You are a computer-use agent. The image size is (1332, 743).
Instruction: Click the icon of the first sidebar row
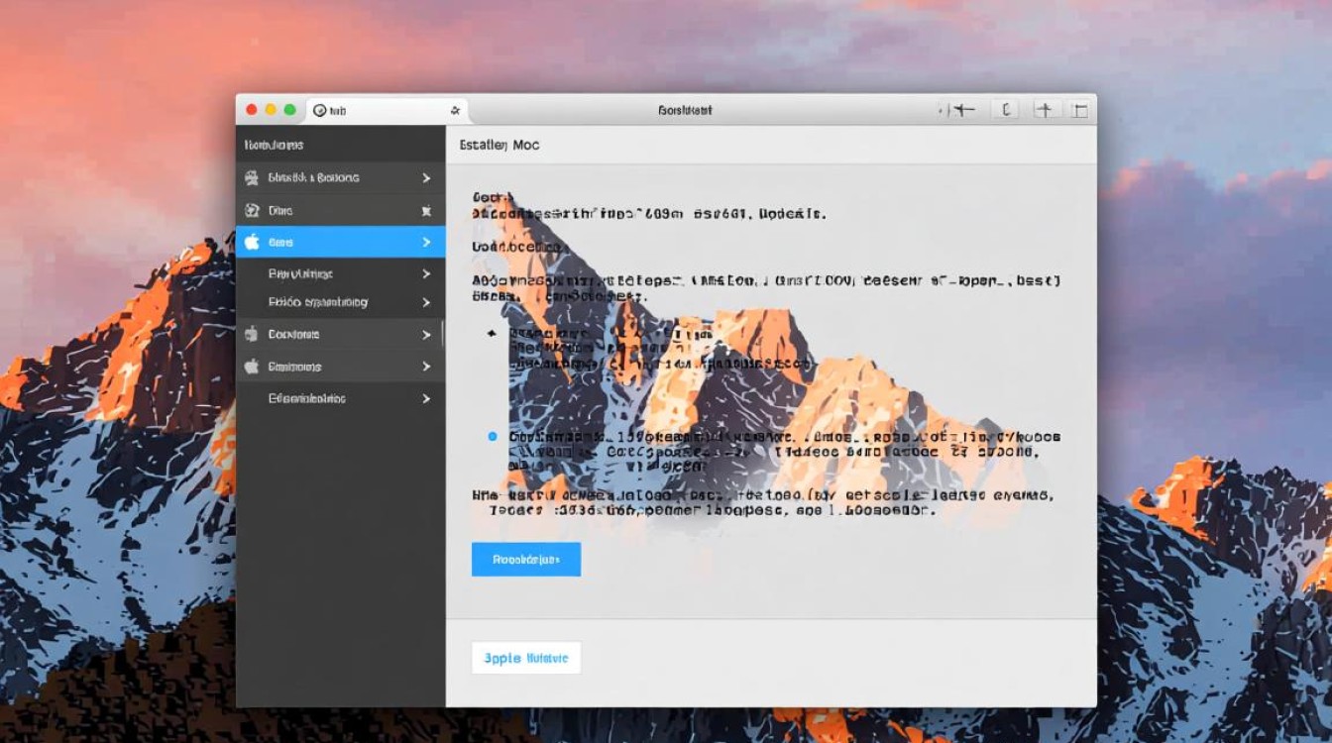pos(252,178)
